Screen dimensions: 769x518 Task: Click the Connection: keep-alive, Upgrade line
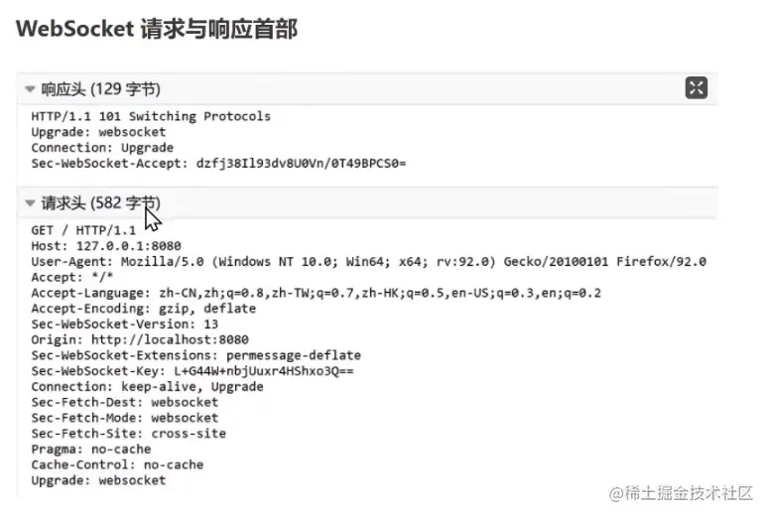click(147, 386)
